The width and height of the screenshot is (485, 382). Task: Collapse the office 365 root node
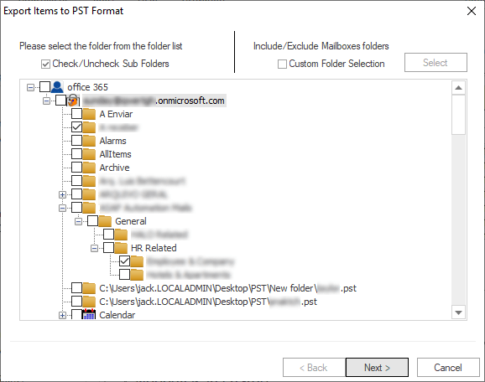[x=30, y=87]
